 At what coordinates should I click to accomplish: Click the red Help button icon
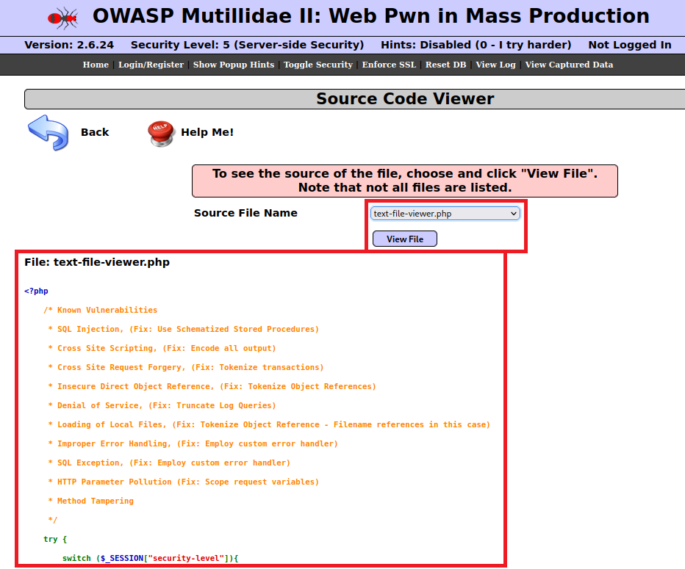click(161, 134)
